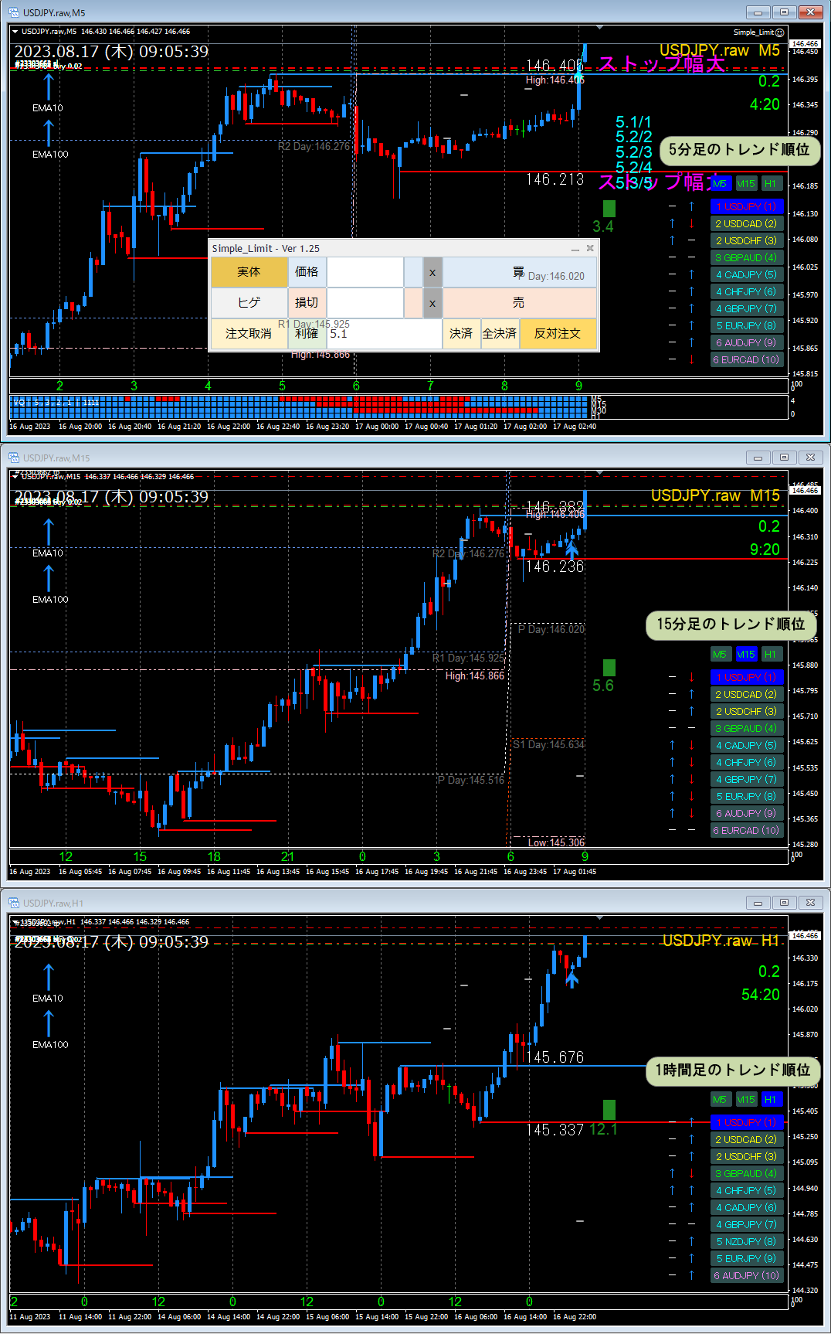Toggle H1 ranking button in H1 chart

tap(771, 1100)
